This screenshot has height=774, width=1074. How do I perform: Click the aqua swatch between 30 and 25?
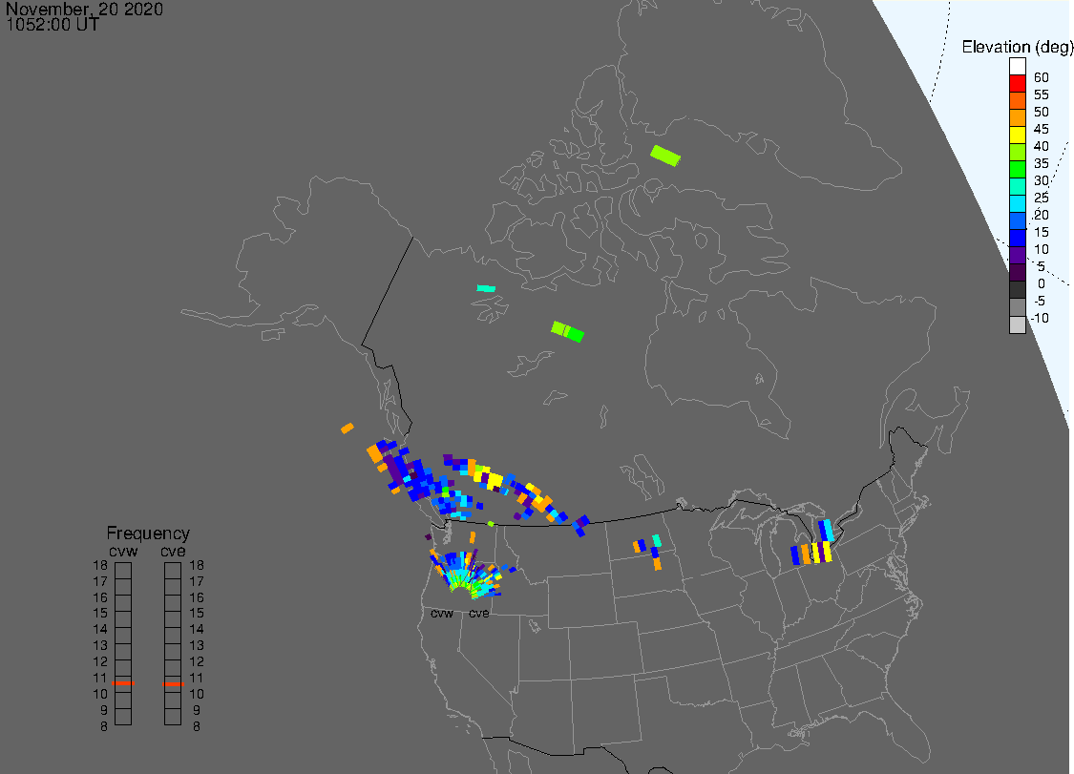click(x=1017, y=186)
